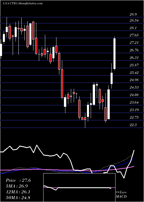144x202 pixels.
Task: Select the 27.21 price axis label
Action: pos(134,43)
